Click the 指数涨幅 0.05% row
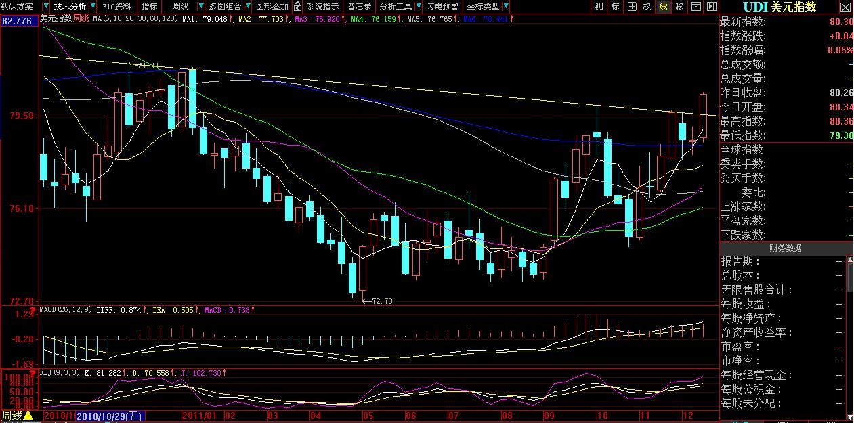 786,50
